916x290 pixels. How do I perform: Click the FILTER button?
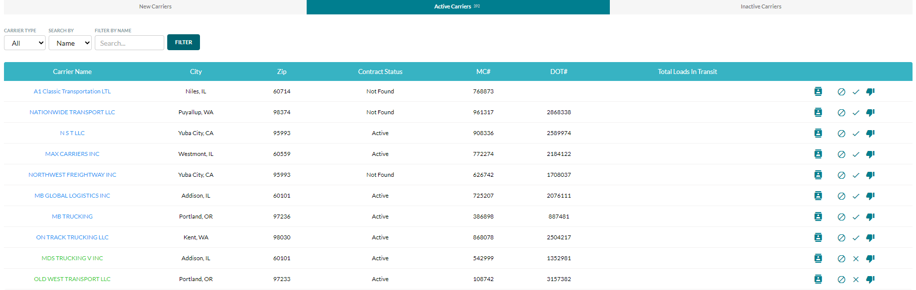pyautogui.click(x=184, y=42)
